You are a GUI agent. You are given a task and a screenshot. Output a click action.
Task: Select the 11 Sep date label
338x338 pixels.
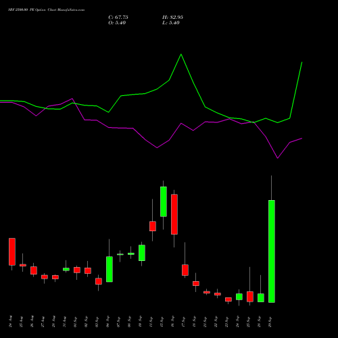pos(151,321)
